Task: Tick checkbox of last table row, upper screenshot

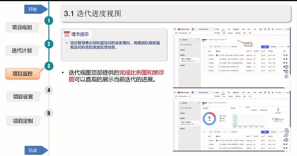Action: click(x=204, y=71)
